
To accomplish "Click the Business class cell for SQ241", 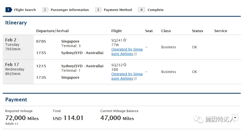I will pos(168,47).
